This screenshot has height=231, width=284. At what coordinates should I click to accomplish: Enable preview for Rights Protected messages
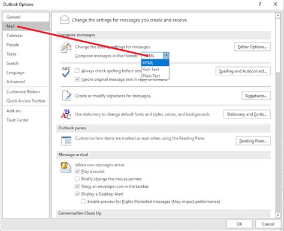tap(83, 201)
